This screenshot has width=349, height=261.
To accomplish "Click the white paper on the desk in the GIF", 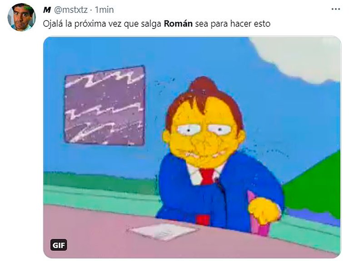I will pos(164,231).
